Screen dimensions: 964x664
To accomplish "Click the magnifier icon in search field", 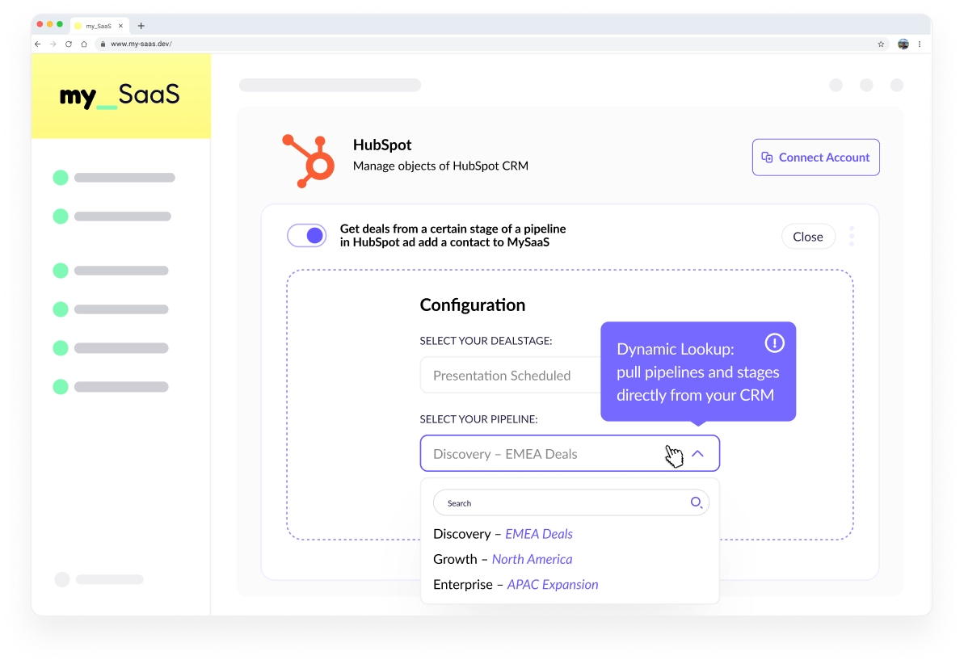I will (696, 502).
